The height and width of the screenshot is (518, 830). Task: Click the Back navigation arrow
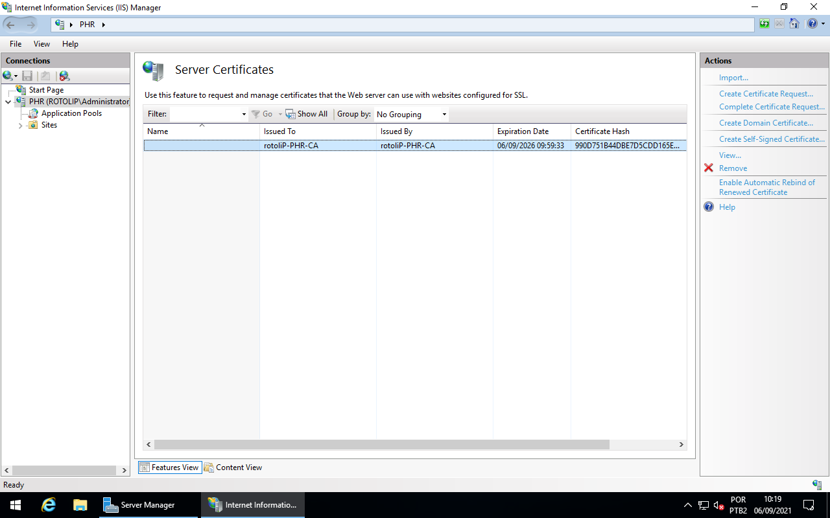pos(10,25)
